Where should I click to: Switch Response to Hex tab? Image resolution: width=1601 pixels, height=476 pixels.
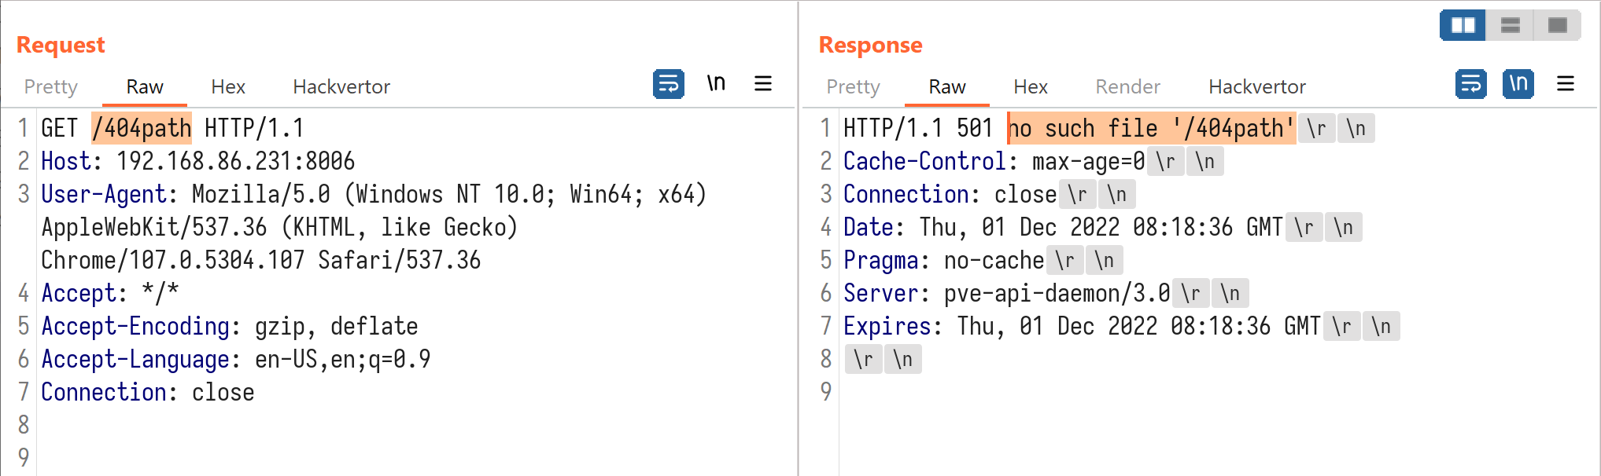point(1031,87)
